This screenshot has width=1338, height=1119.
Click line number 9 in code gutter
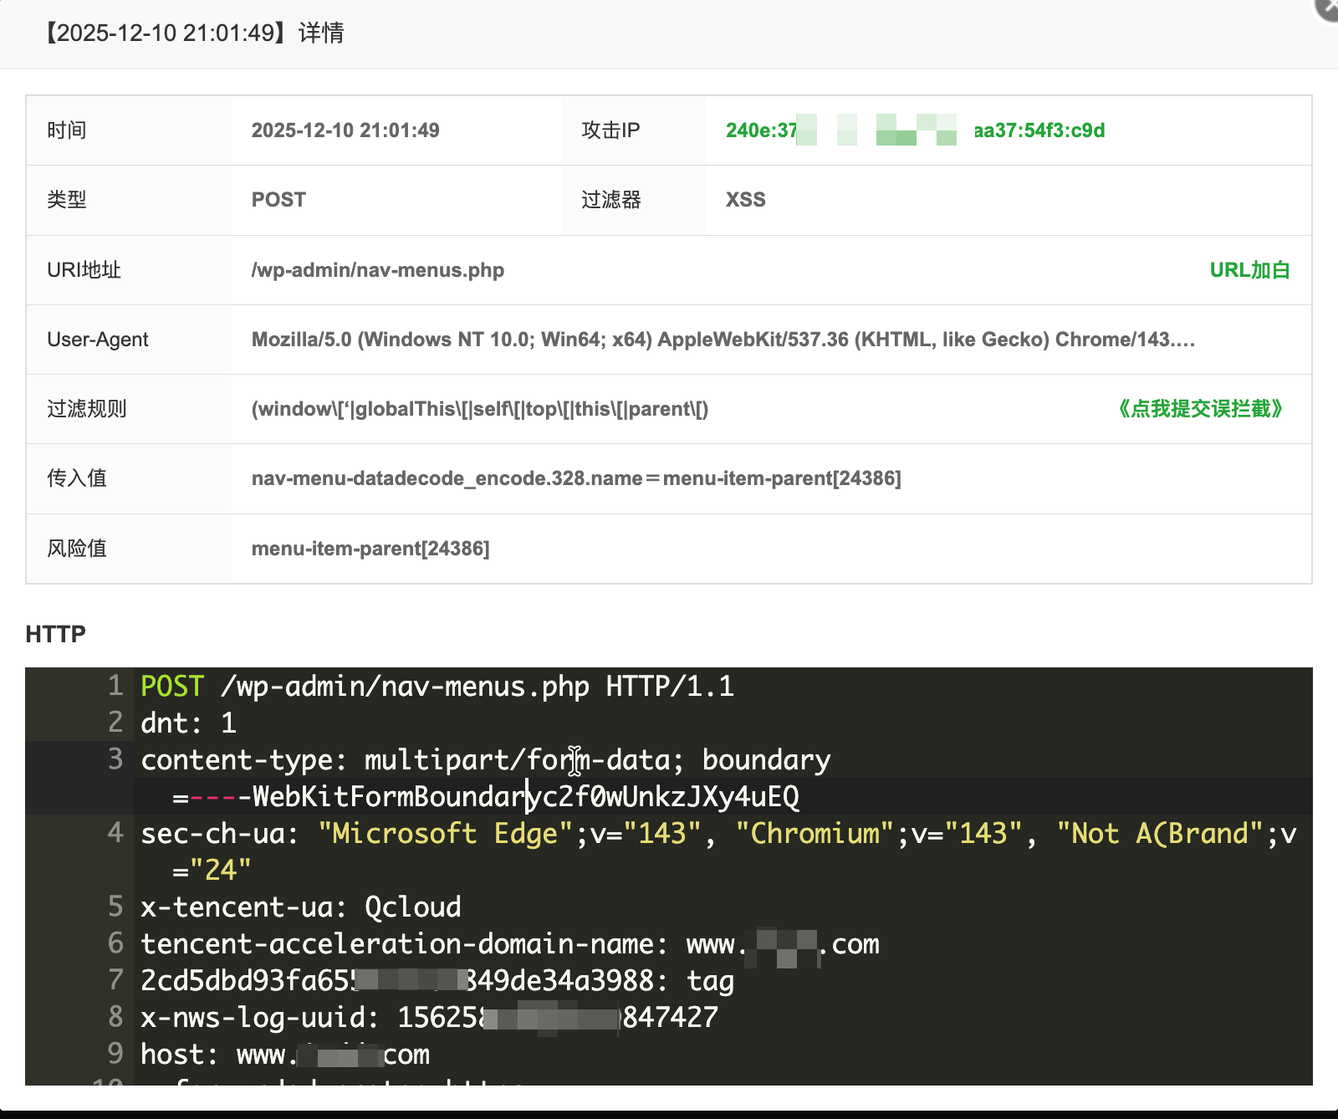pyautogui.click(x=115, y=1054)
